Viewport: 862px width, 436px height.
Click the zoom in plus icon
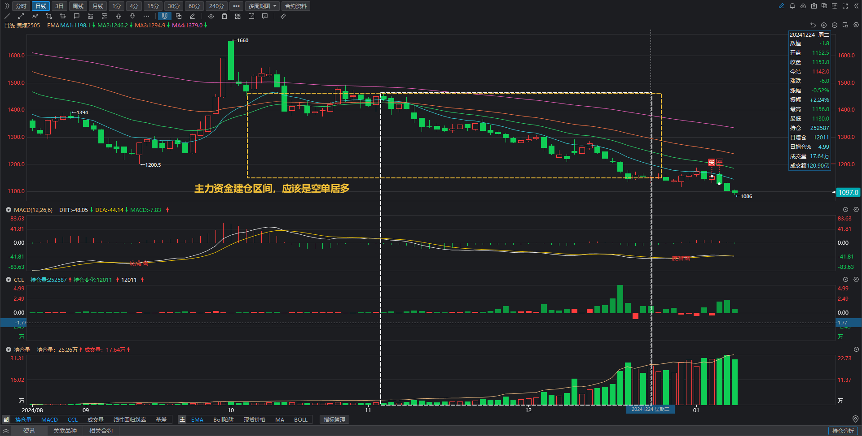point(824,25)
